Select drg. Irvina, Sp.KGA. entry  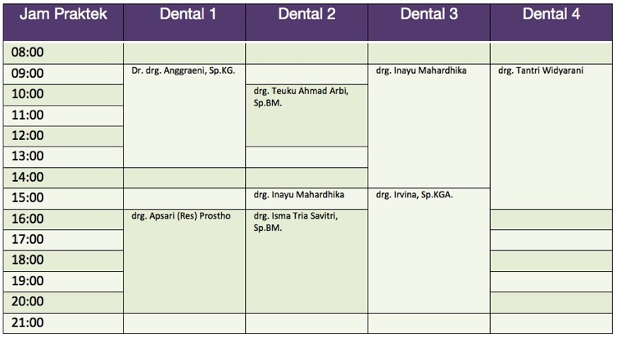click(415, 195)
